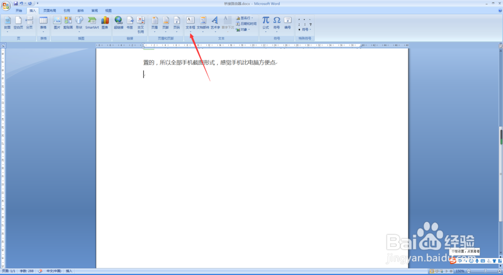The height and width of the screenshot is (275, 503).
Task: Insert a bookmark (书签)
Action: 130,23
